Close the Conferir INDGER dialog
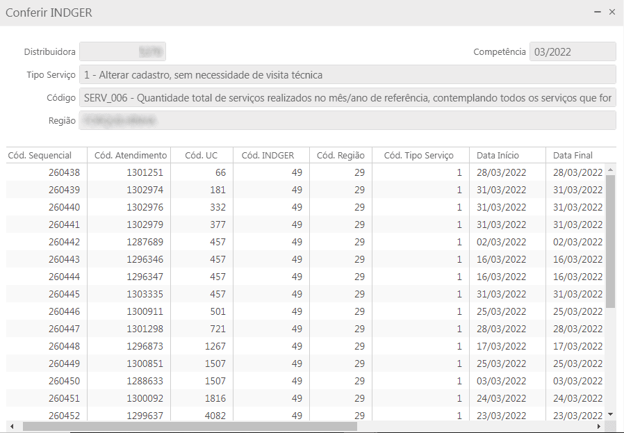 click(612, 13)
